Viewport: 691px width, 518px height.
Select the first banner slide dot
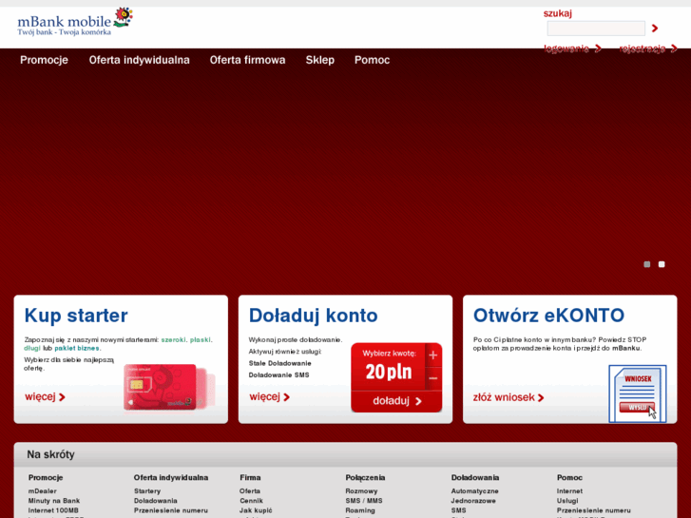click(x=647, y=264)
